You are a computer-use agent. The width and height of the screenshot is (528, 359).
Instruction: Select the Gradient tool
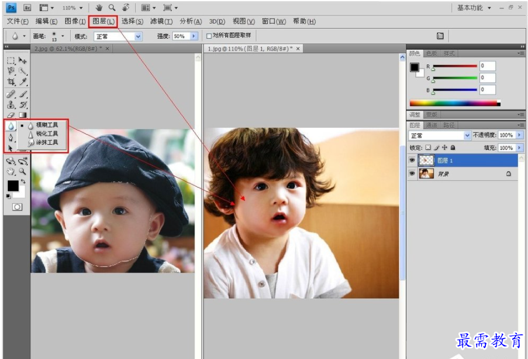point(23,115)
